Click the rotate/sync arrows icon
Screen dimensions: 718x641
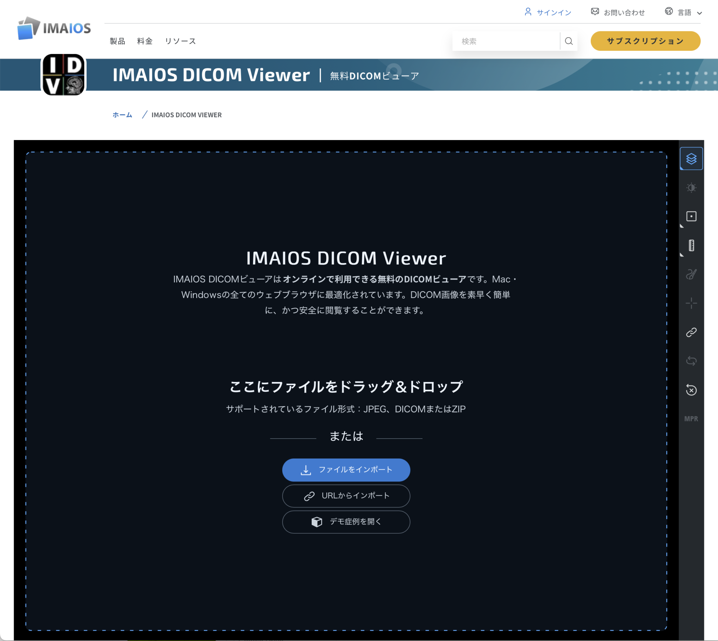point(691,361)
